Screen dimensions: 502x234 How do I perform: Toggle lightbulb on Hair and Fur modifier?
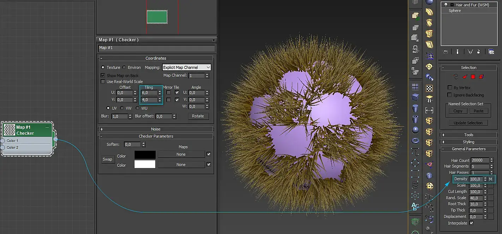(446, 5)
